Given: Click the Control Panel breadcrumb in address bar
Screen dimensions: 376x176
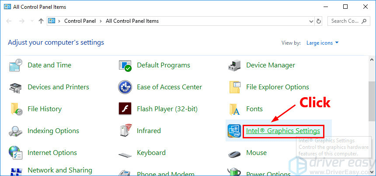Looking at the screenshot, I should click(79, 21).
